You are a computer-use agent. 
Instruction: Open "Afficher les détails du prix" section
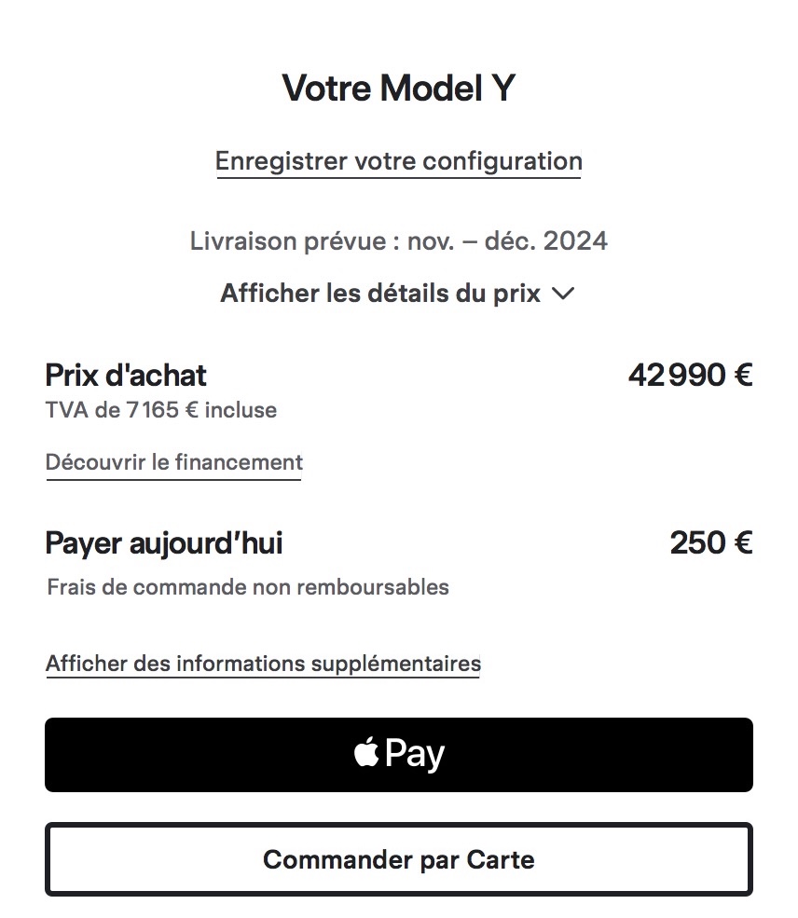[x=397, y=293]
